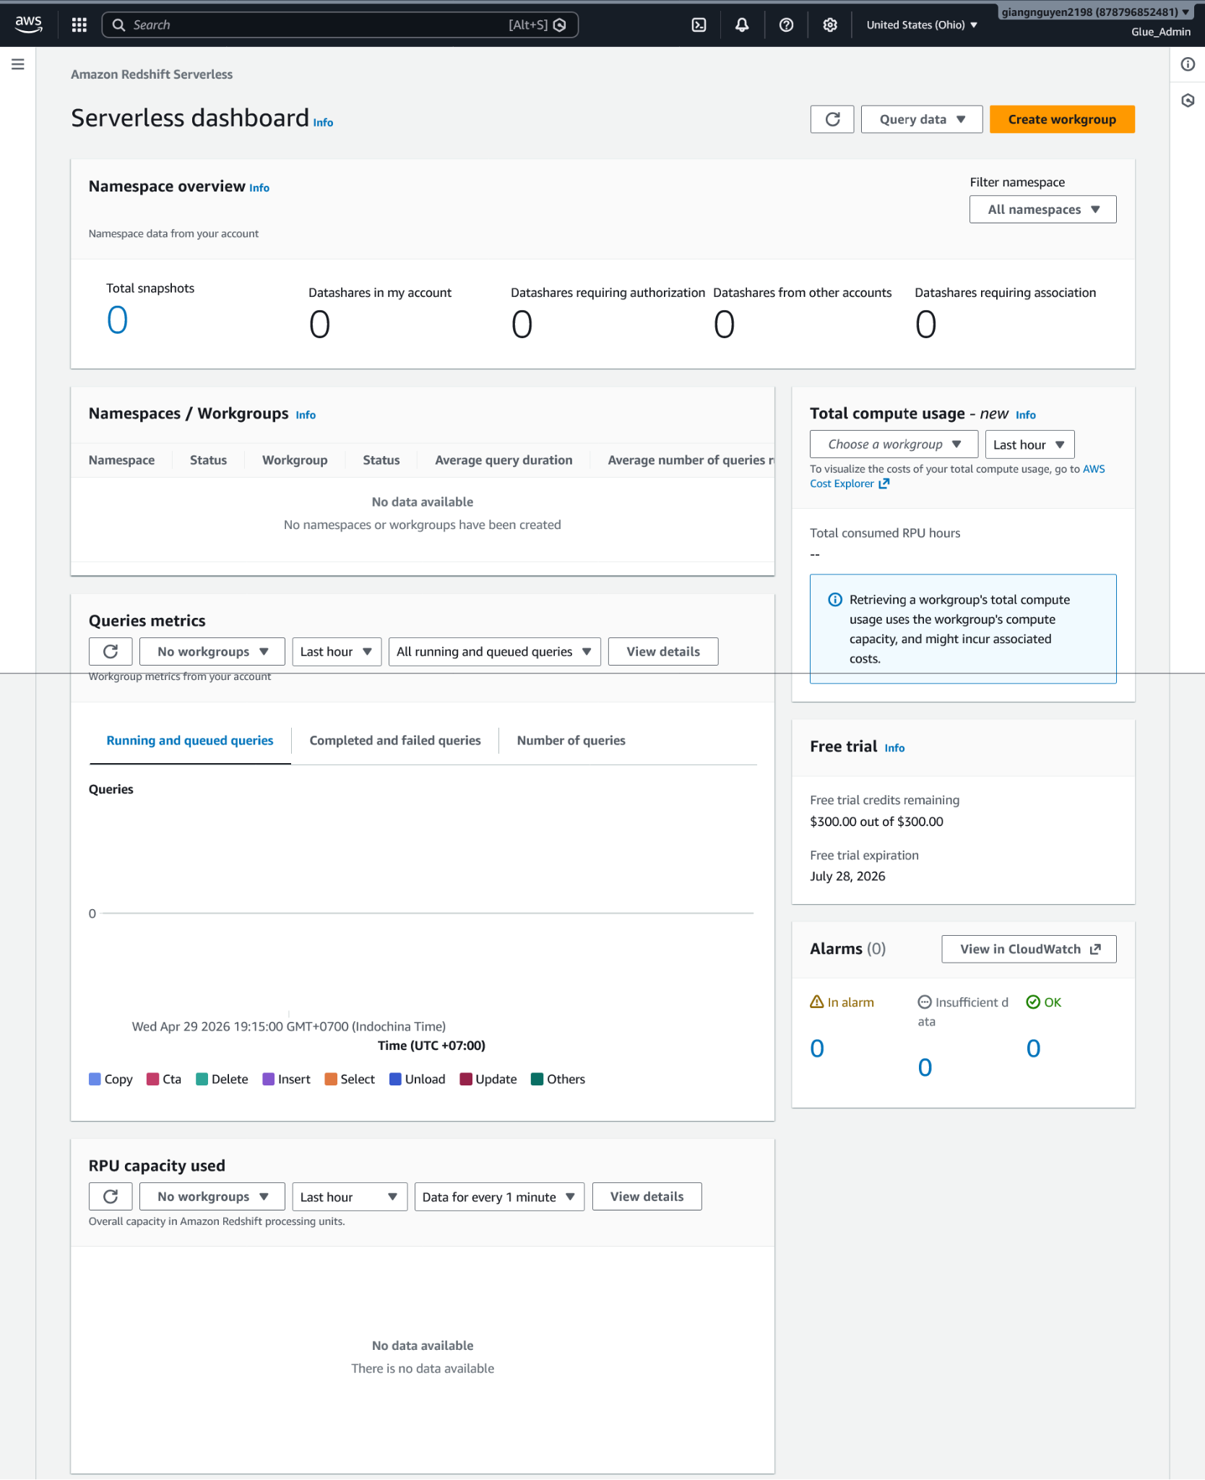This screenshot has width=1205, height=1480.
Task: Click the Insufficient data status icon
Action: pyautogui.click(x=925, y=1002)
